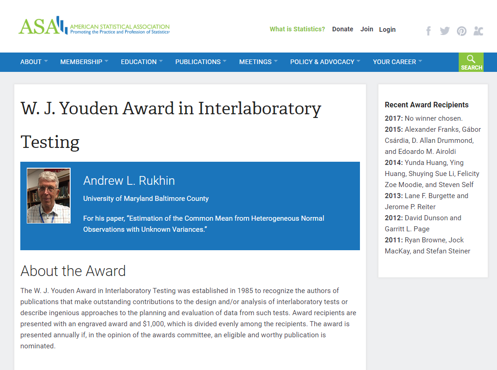Image resolution: width=497 pixels, height=370 pixels.
Task: Expand the Membership dropdown menu
Action: (x=84, y=62)
